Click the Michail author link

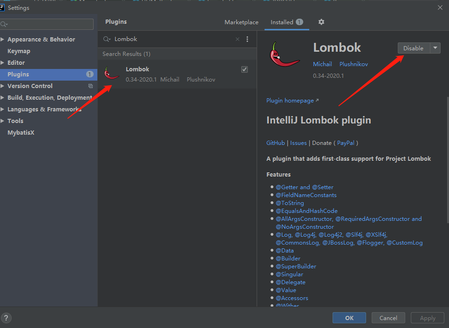click(322, 64)
